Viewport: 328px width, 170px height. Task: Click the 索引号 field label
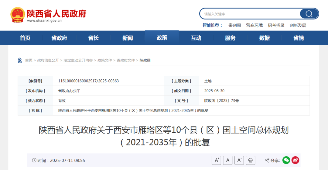pos(35,81)
